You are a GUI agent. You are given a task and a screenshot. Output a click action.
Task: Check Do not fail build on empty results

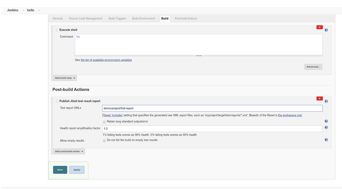(x=104, y=140)
